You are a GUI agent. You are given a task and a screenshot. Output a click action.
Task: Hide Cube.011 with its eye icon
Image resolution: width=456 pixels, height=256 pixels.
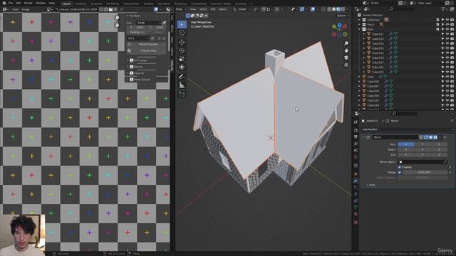click(447, 34)
